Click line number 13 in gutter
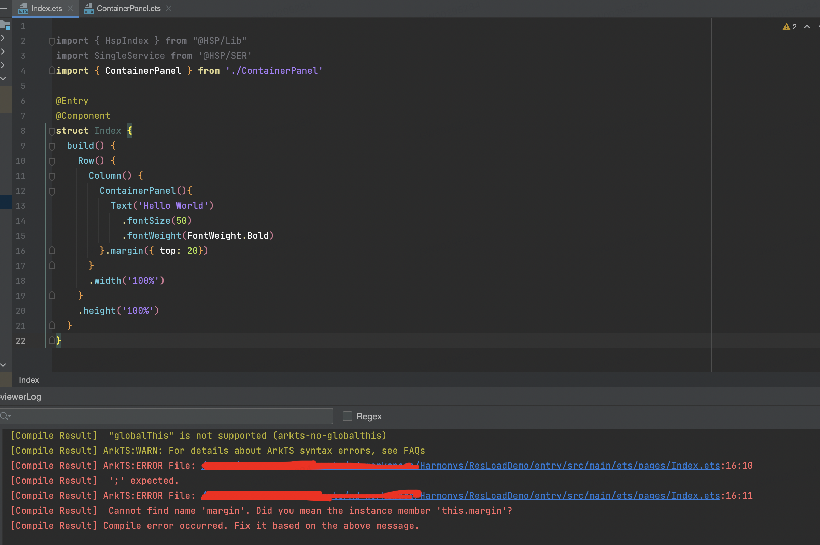The image size is (820, 545). point(20,206)
